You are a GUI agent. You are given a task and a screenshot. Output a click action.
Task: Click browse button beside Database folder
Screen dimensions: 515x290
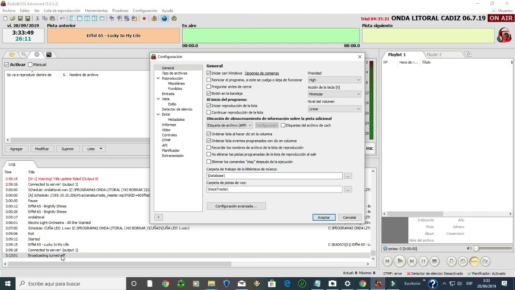click(348, 176)
